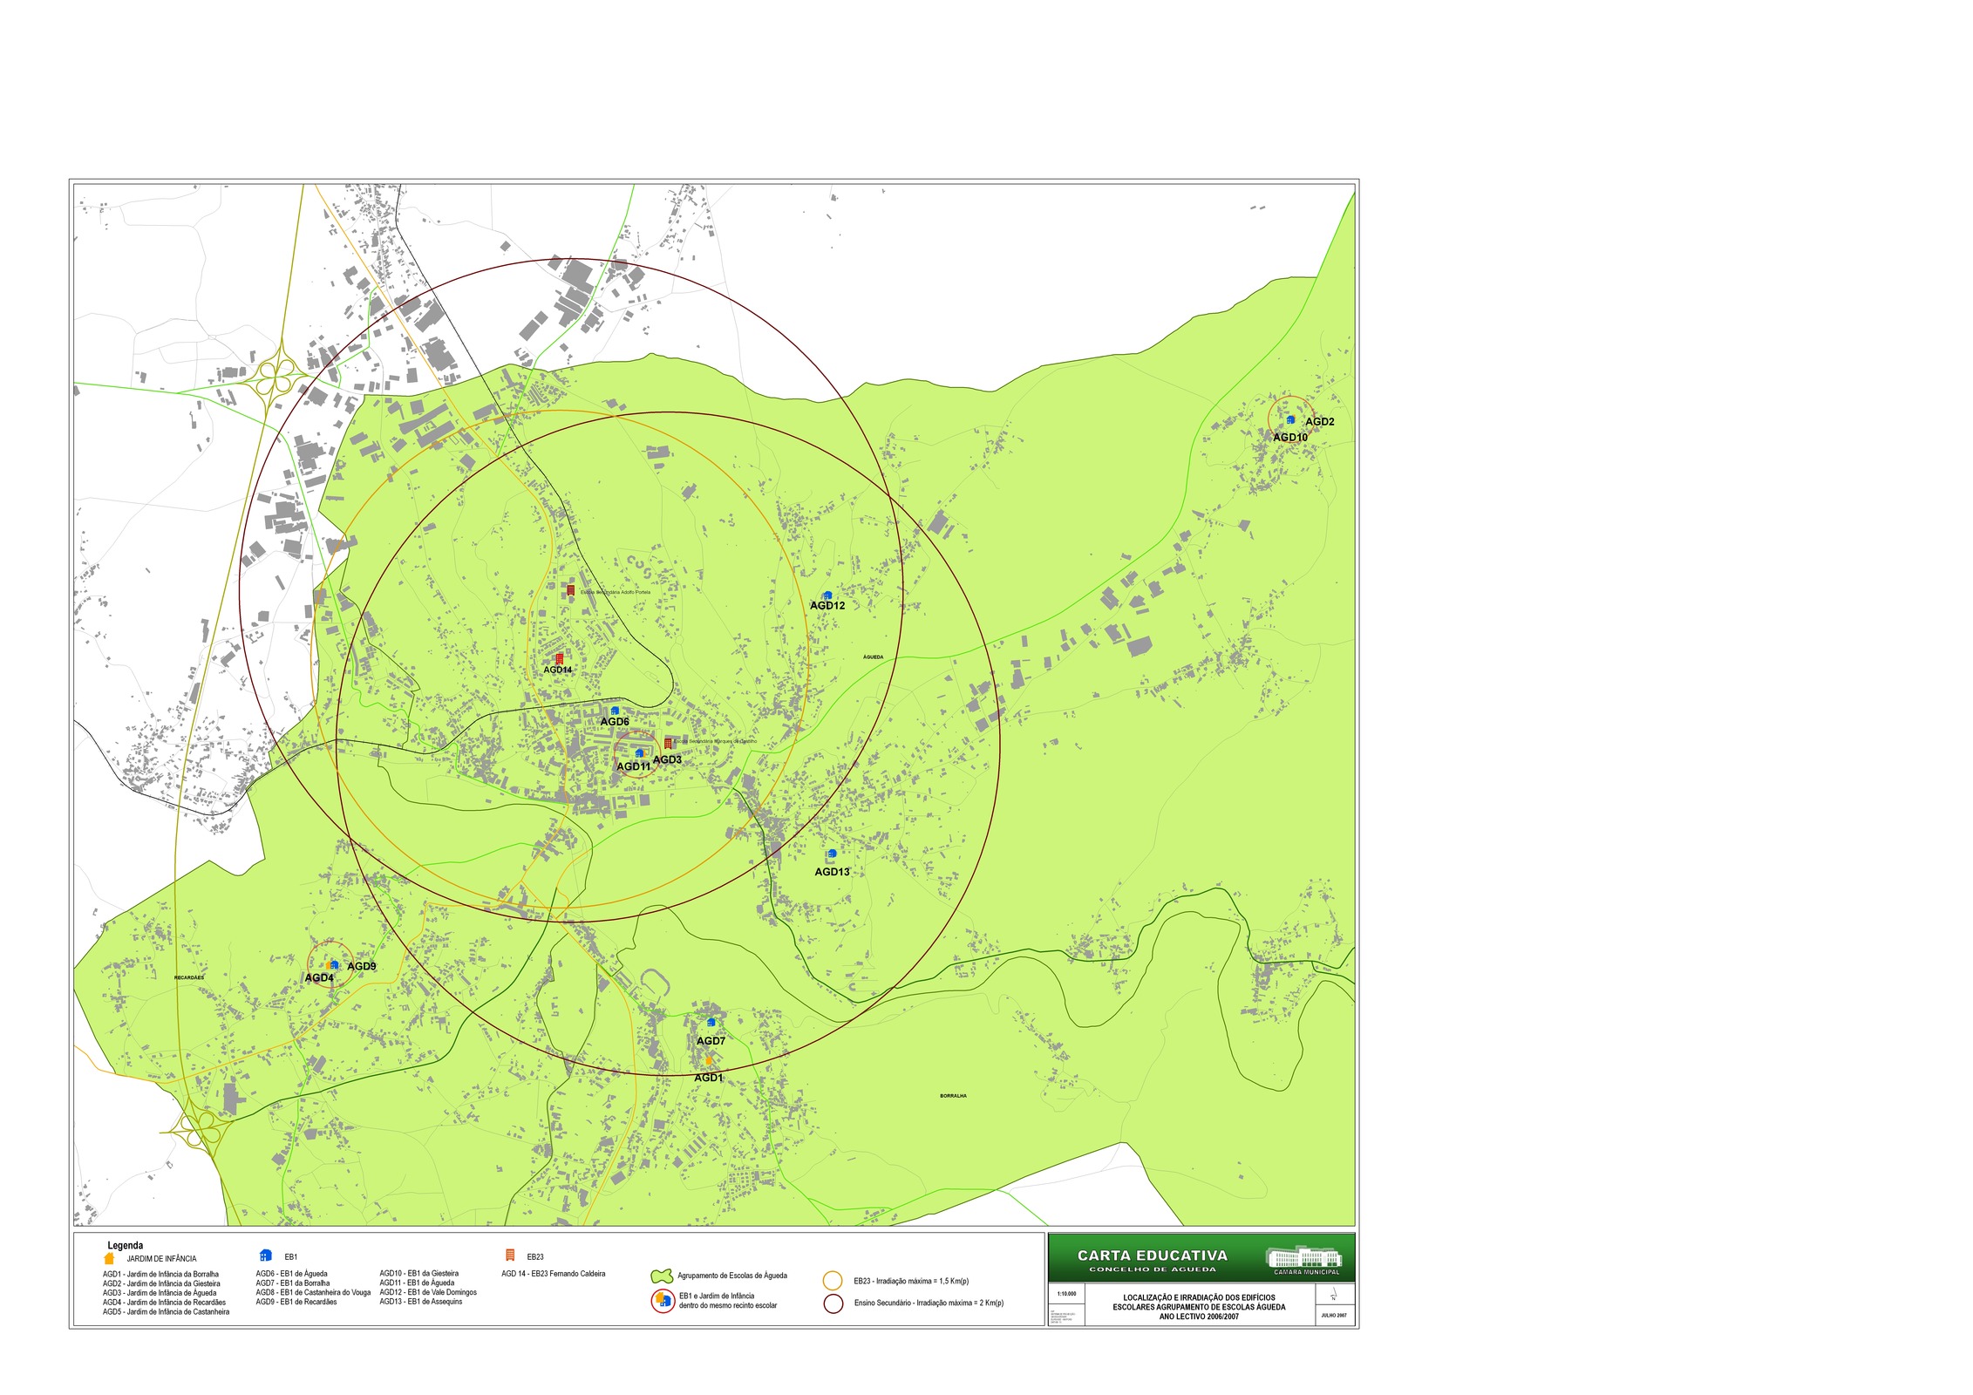
Task: Click the Câmara Municipal building logo
Action: tap(1303, 1257)
